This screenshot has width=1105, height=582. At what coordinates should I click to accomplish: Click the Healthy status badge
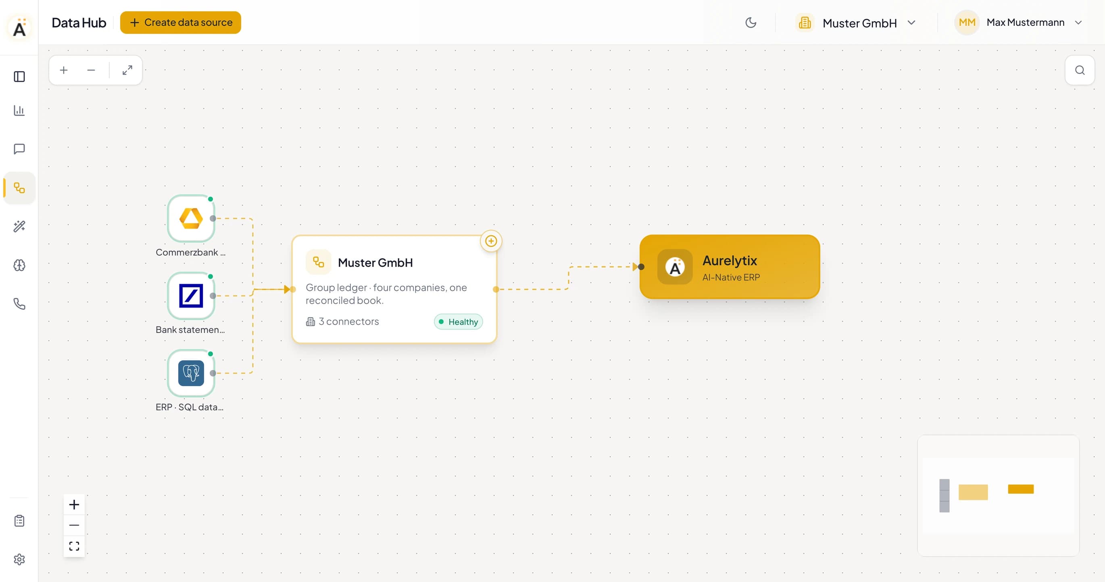[458, 322]
